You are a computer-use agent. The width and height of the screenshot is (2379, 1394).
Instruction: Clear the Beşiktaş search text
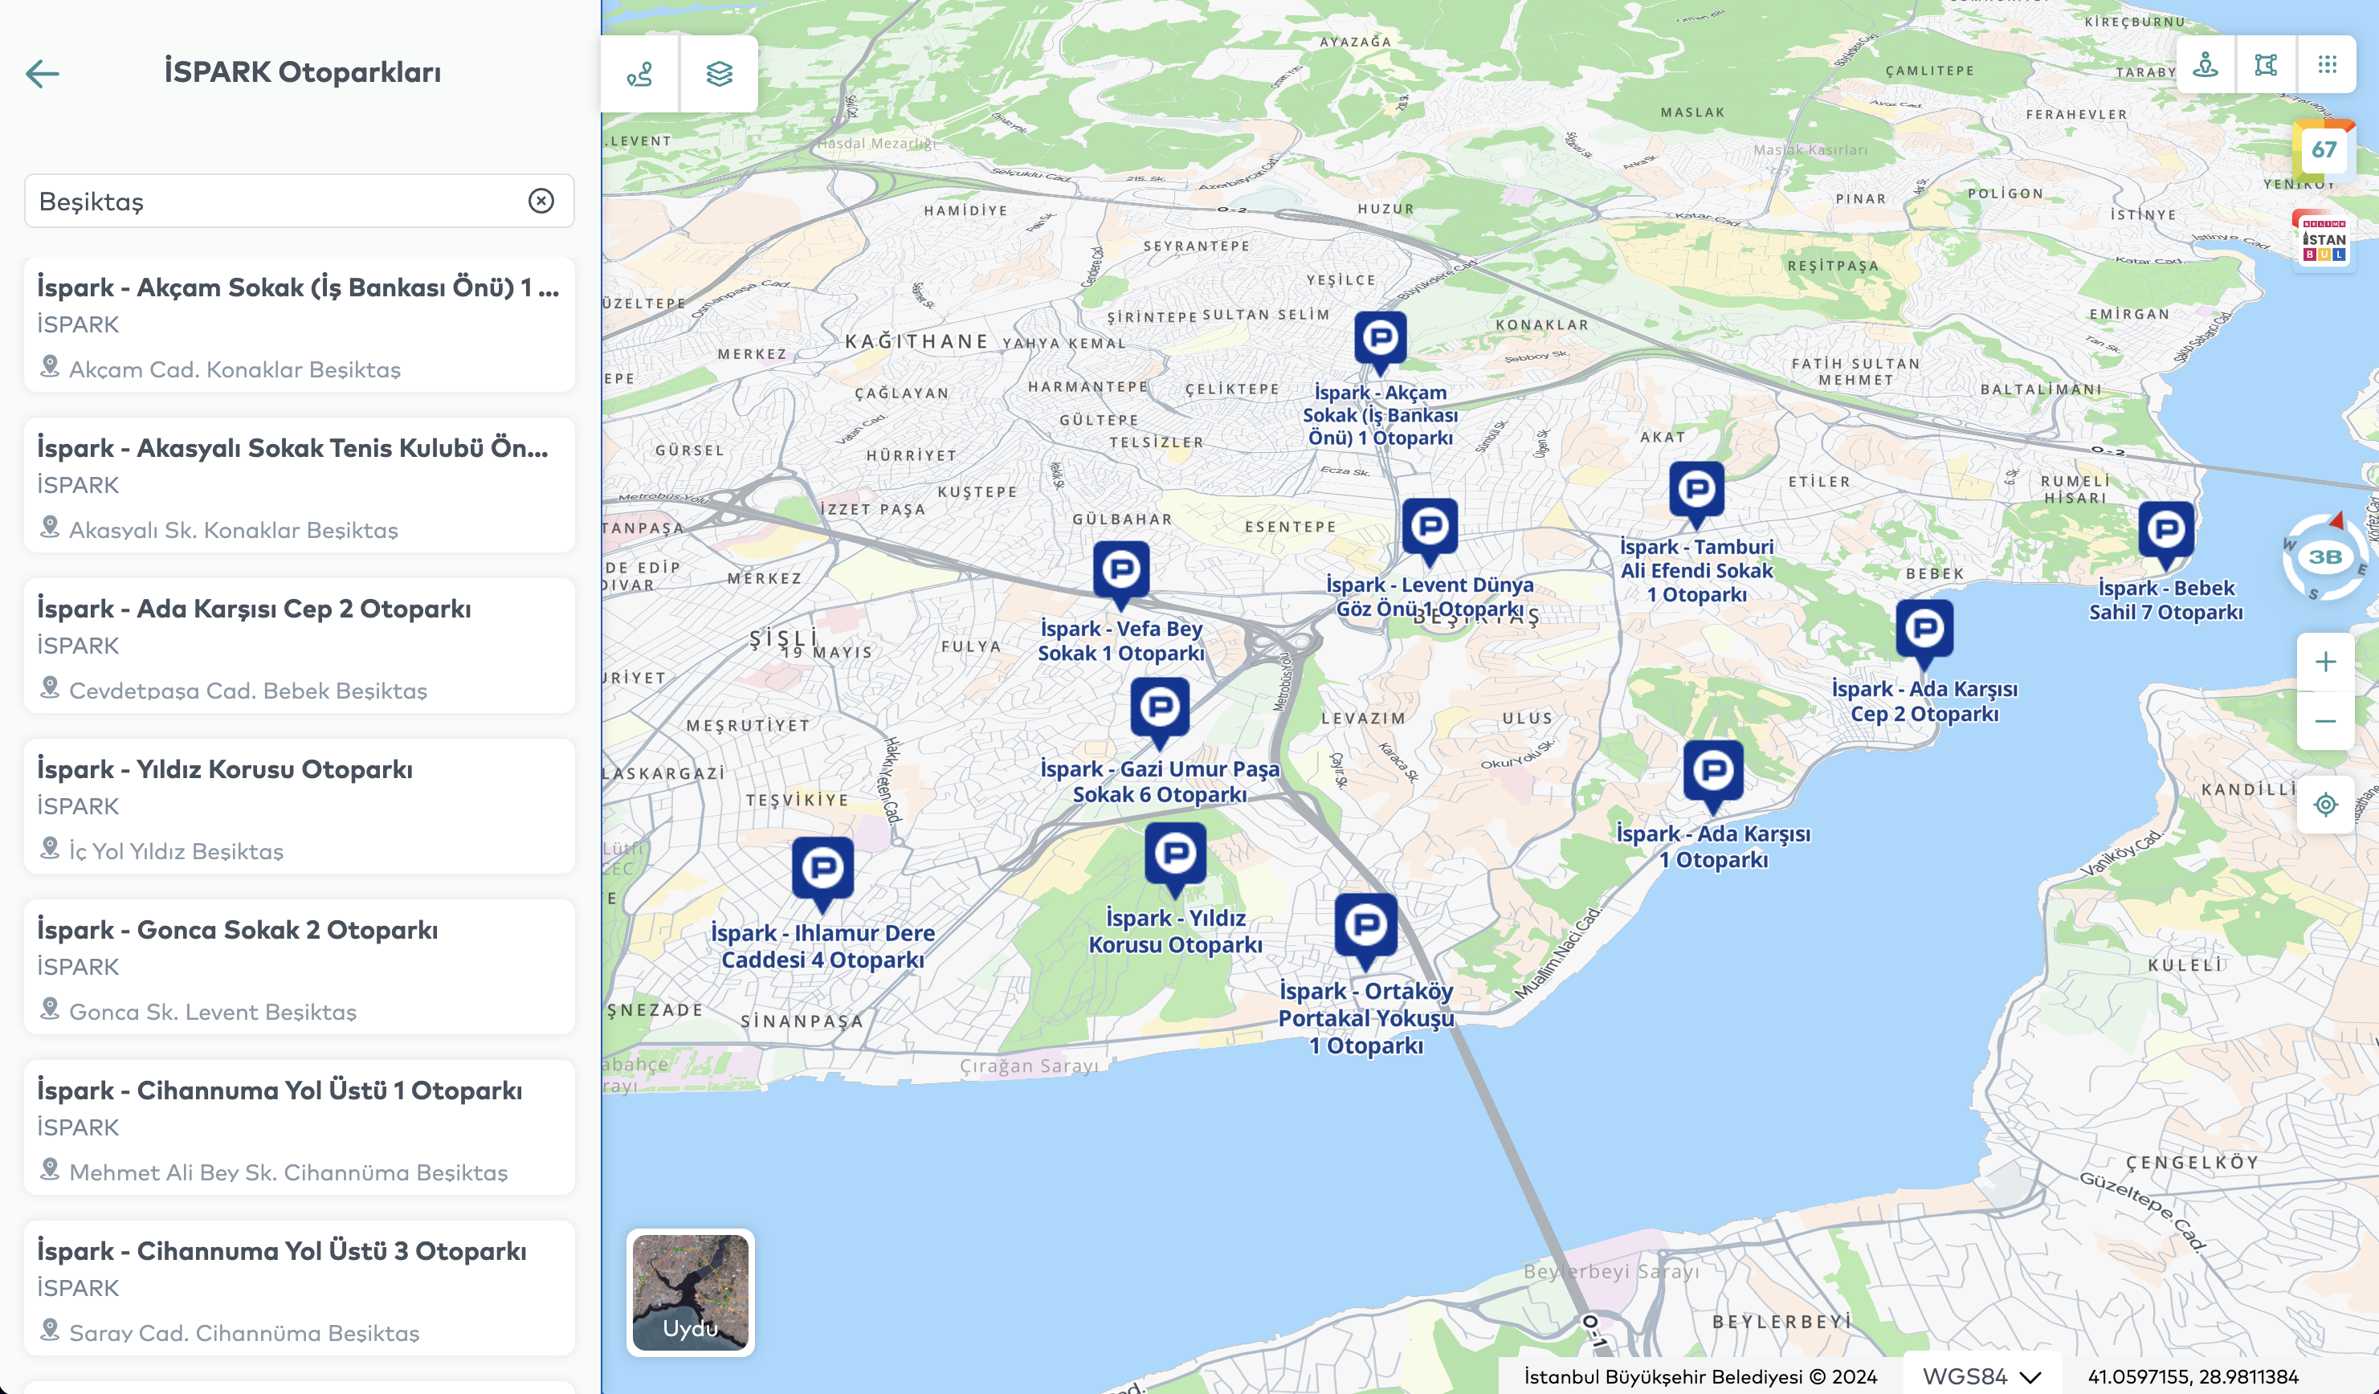tap(541, 201)
